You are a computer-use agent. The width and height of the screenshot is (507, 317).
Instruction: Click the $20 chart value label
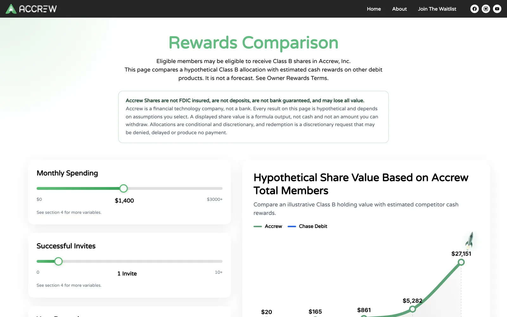point(266,312)
